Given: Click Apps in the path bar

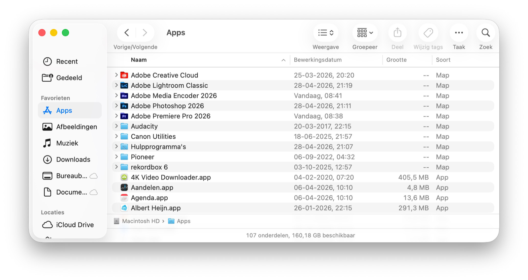Looking at the screenshot, I should 183,221.
